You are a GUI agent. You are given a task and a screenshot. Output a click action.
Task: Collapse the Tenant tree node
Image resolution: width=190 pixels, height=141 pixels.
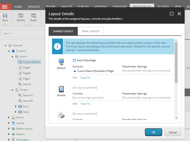pyautogui.click(x=12, y=90)
